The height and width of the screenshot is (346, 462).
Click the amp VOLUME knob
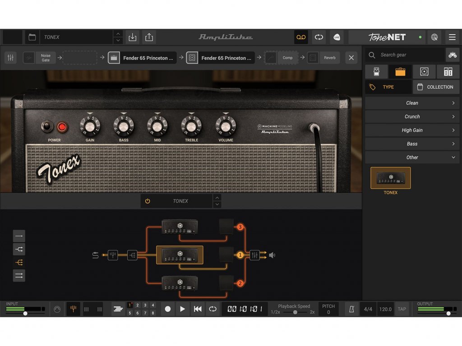coord(226,127)
